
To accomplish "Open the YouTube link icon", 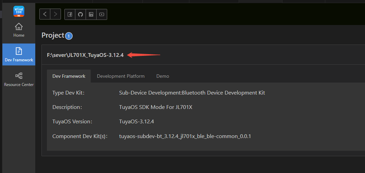I will pos(101,14).
